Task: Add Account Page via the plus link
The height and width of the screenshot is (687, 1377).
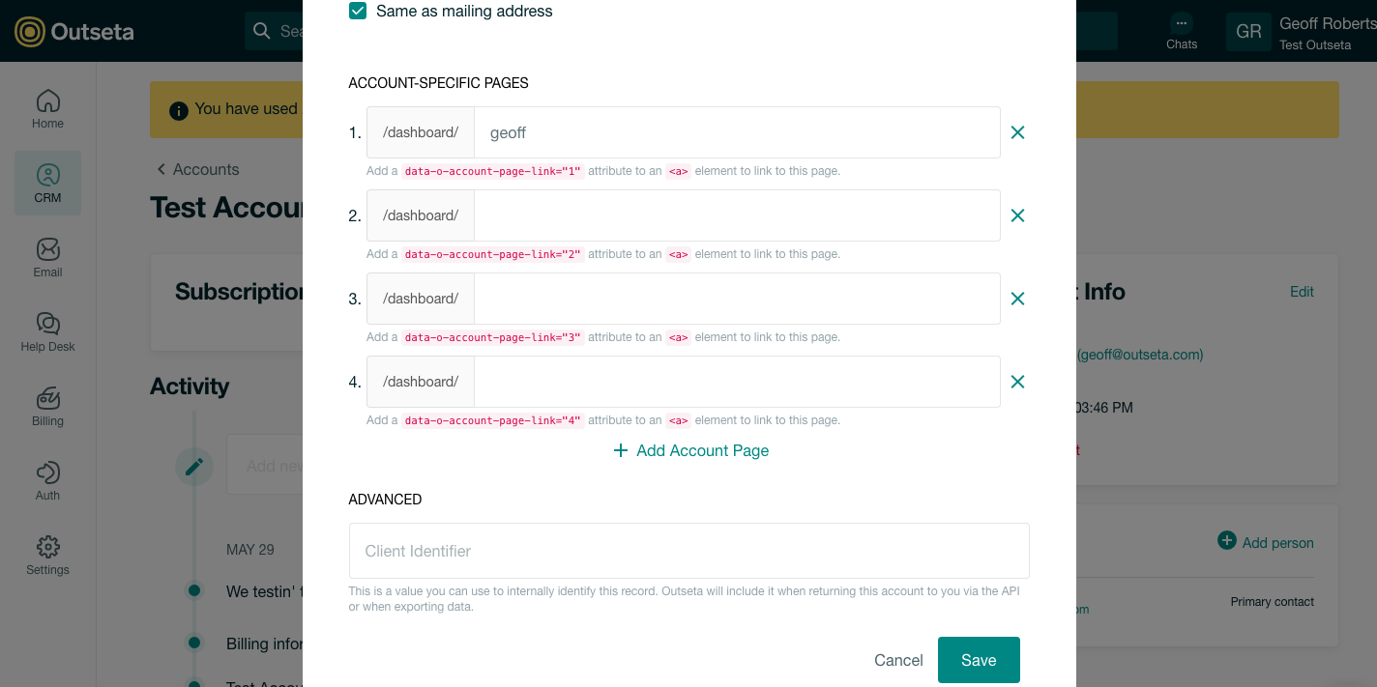Action: click(x=690, y=450)
